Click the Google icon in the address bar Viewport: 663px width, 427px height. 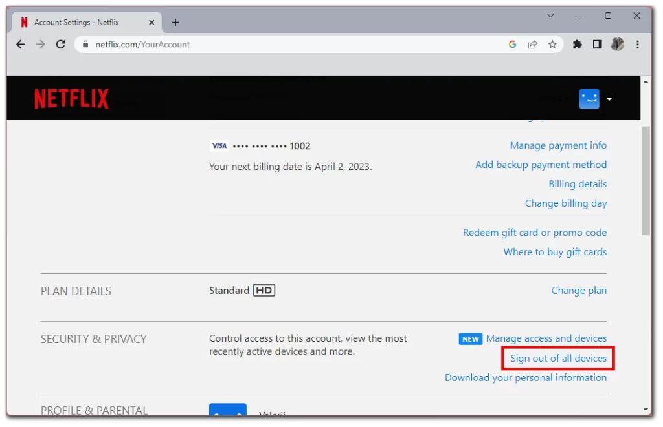[512, 45]
